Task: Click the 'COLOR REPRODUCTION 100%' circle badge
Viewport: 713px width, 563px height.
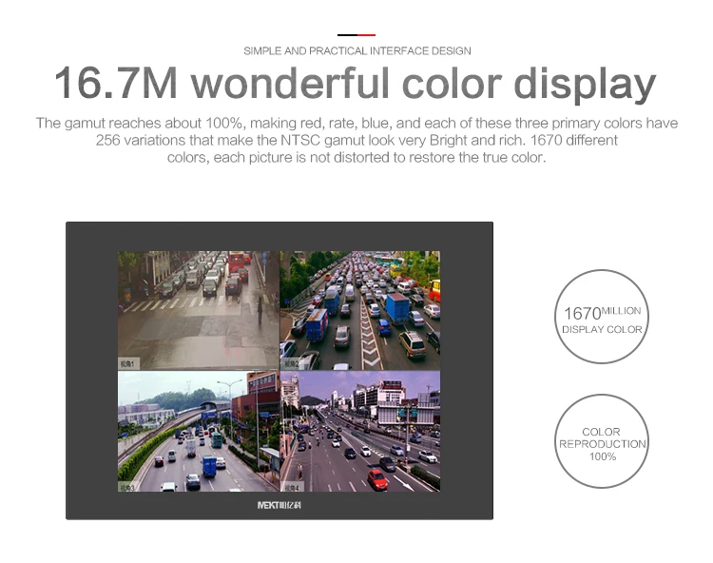Action: click(x=602, y=441)
